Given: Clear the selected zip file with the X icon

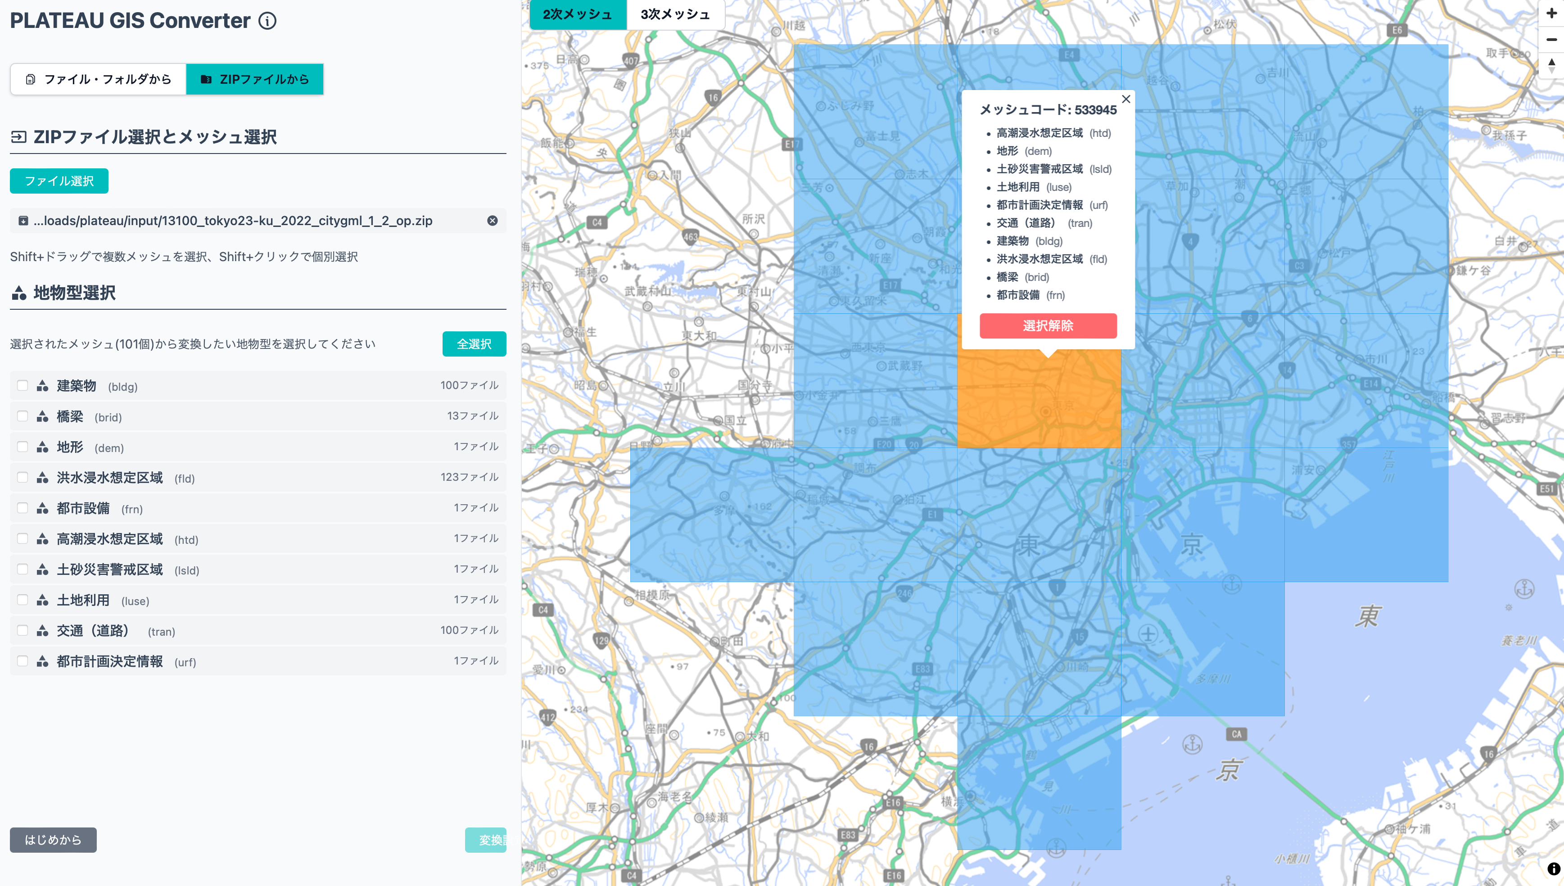Looking at the screenshot, I should coord(492,221).
